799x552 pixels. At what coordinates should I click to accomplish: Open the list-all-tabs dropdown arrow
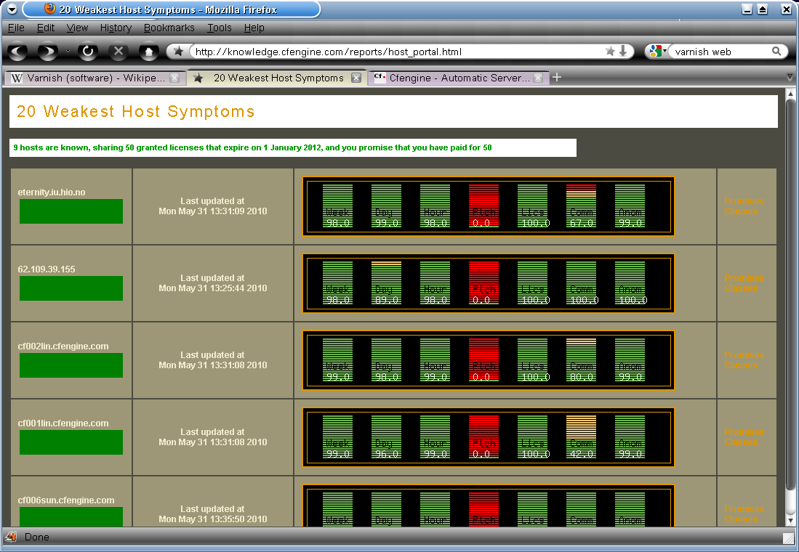tap(790, 78)
